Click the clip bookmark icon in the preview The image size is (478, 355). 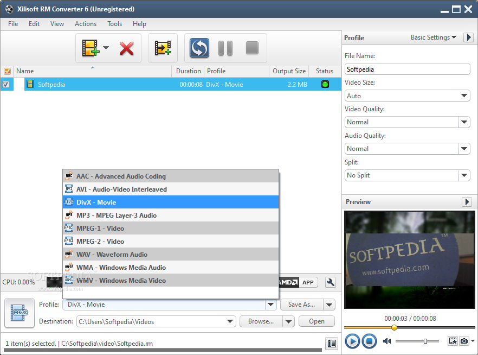click(x=453, y=341)
